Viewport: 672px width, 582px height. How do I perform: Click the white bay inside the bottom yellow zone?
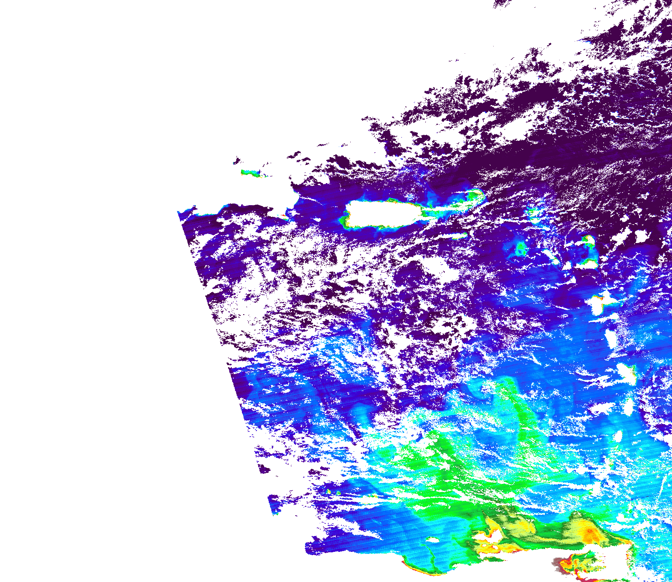click(x=493, y=538)
